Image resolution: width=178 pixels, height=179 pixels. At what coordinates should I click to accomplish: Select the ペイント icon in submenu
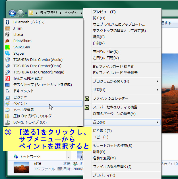8,104
